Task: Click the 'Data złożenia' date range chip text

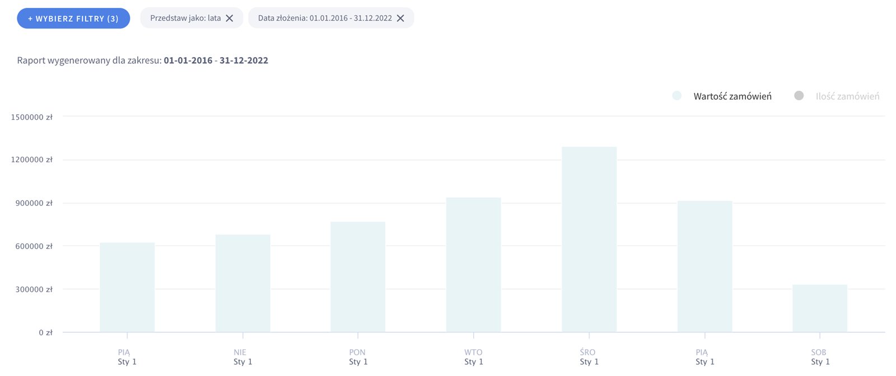Action: (325, 18)
